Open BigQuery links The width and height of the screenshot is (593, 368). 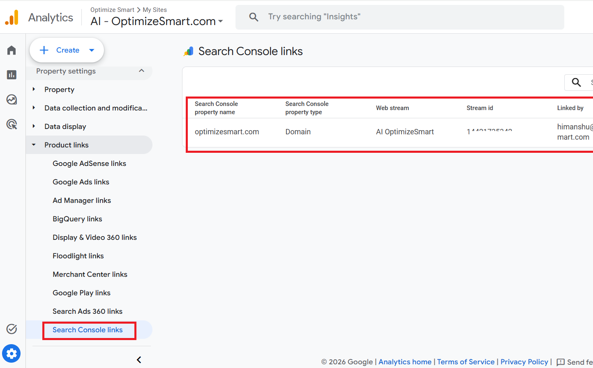[77, 219]
